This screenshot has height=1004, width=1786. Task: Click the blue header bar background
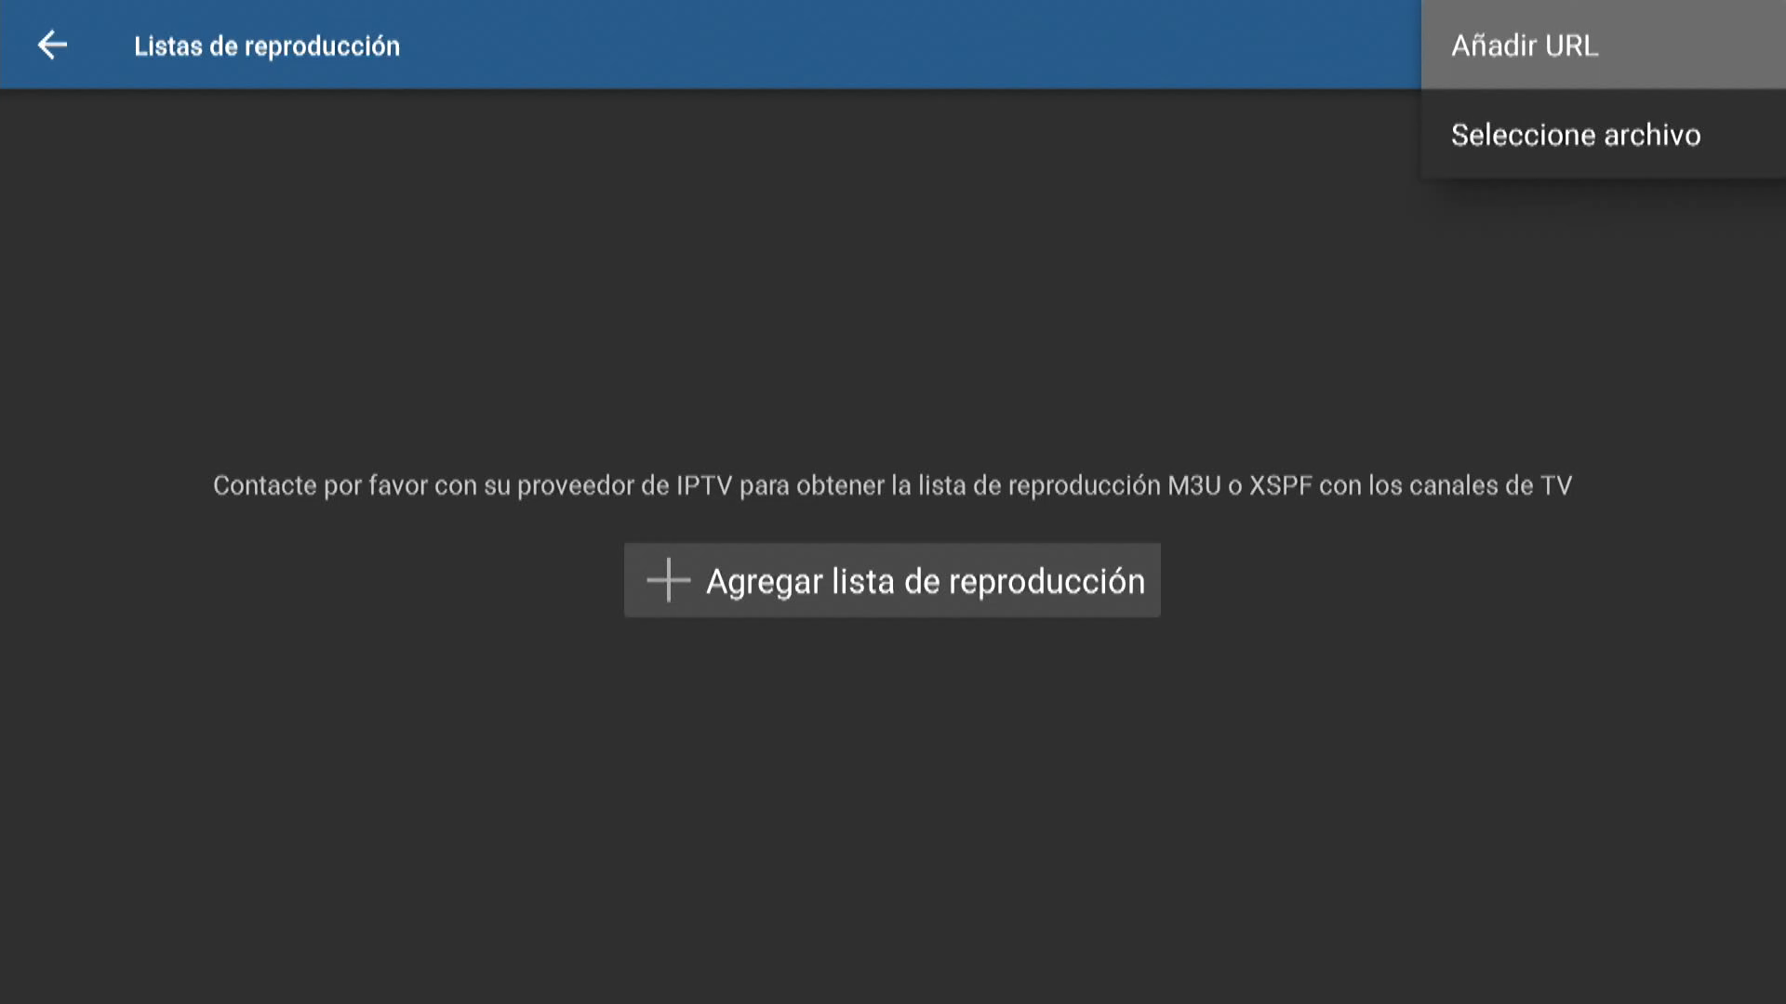(837, 45)
